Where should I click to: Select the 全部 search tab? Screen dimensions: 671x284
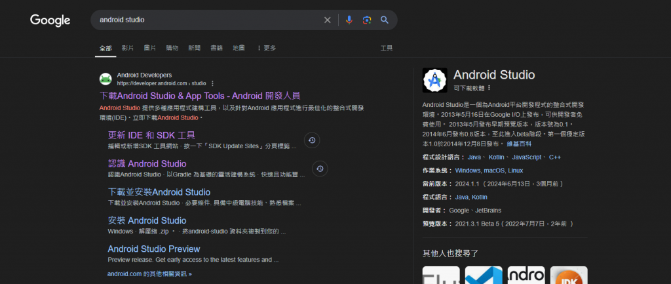click(105, 49)
